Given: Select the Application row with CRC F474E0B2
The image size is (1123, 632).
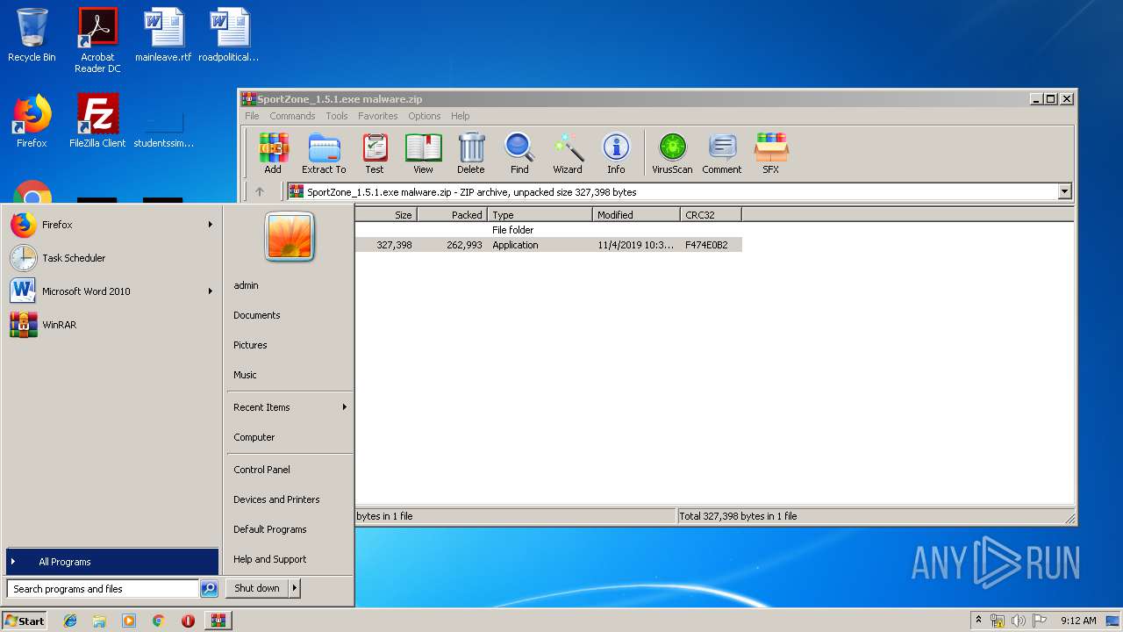Looking at the screenshot, I should pyautogui.click(x=548, y=245).
